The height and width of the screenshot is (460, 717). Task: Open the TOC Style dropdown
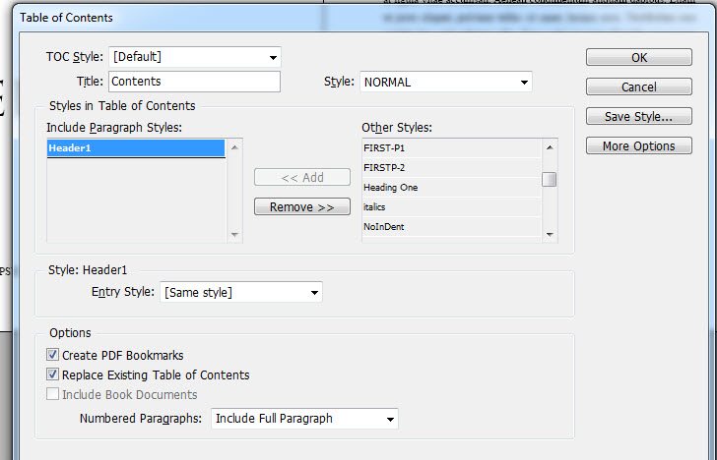(194, 57)
